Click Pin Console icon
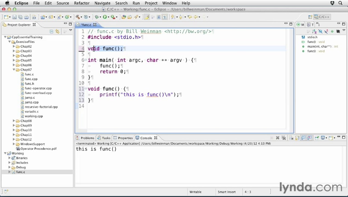Screen dimensions: 348x197 coord(317,138)
